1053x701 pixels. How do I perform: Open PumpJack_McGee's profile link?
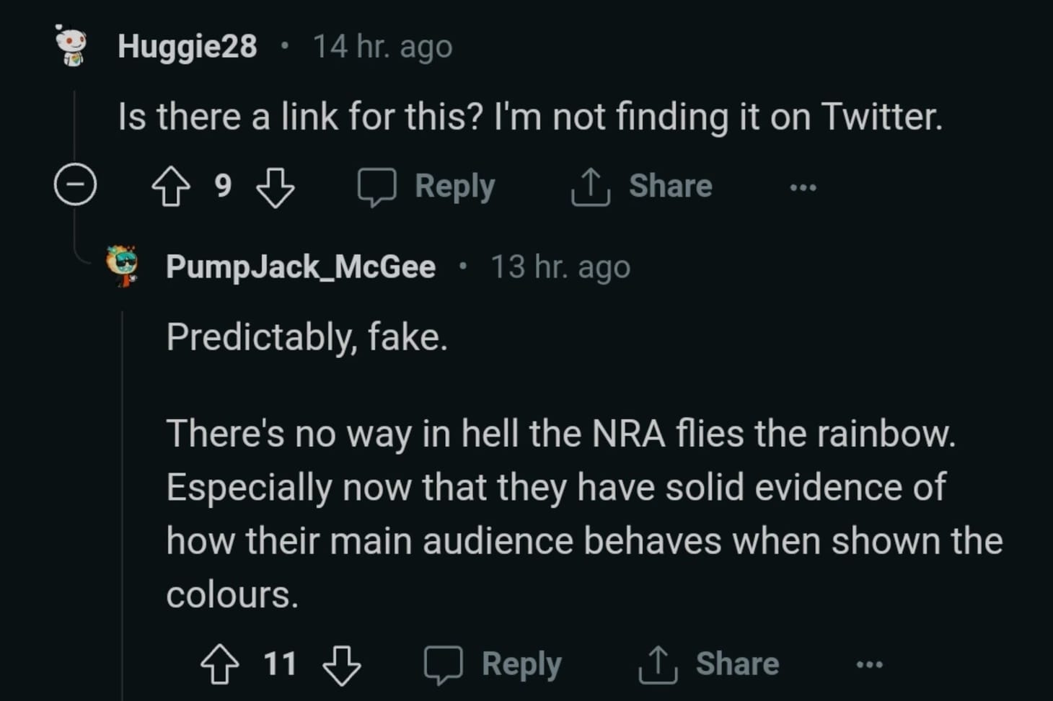pos(301,265)
